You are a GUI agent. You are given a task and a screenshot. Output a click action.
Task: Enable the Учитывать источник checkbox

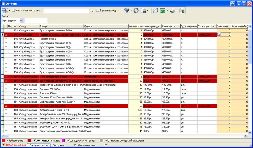click(x=13, y=11)
